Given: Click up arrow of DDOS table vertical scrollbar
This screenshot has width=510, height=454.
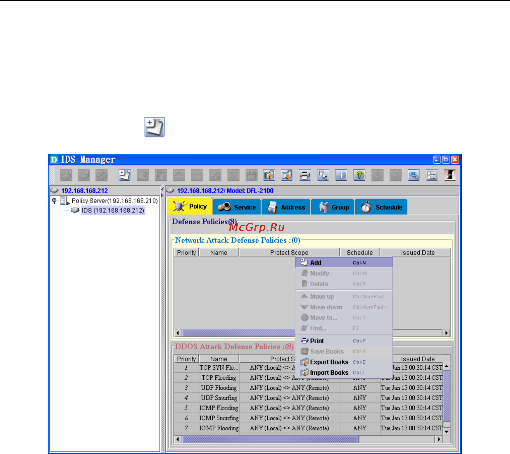Looking at the screenshot, I should (447, 367).
